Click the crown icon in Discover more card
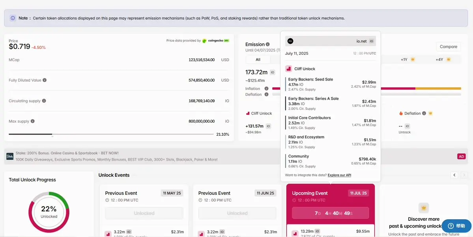The width and height of the screenshot is (473, 237). [x=424, y=208]
